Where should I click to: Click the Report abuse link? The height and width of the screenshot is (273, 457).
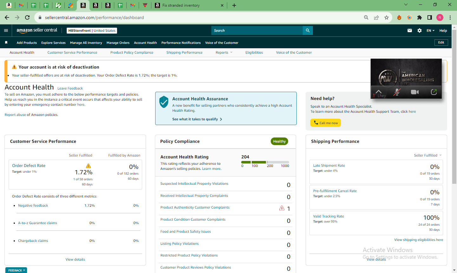[15, 115]
